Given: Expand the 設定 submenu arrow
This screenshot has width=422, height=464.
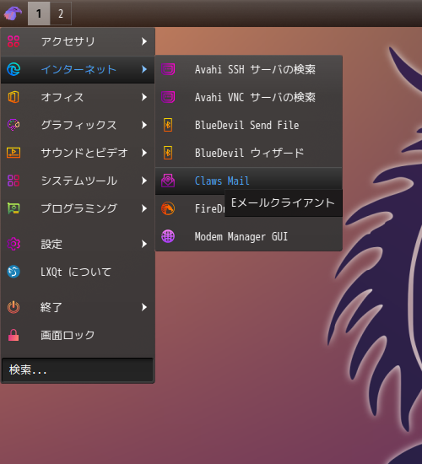Looking at the screenshot, I should [144, 244].
